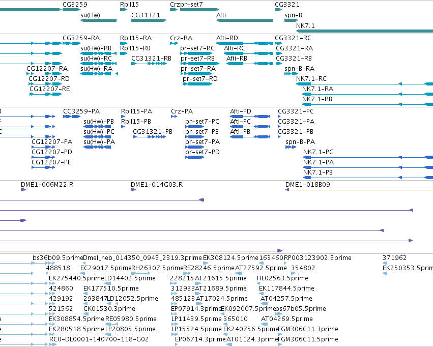433x347 pixels.
Task: Click the DME1-018B09 clone label
Action: pos(308,184)
